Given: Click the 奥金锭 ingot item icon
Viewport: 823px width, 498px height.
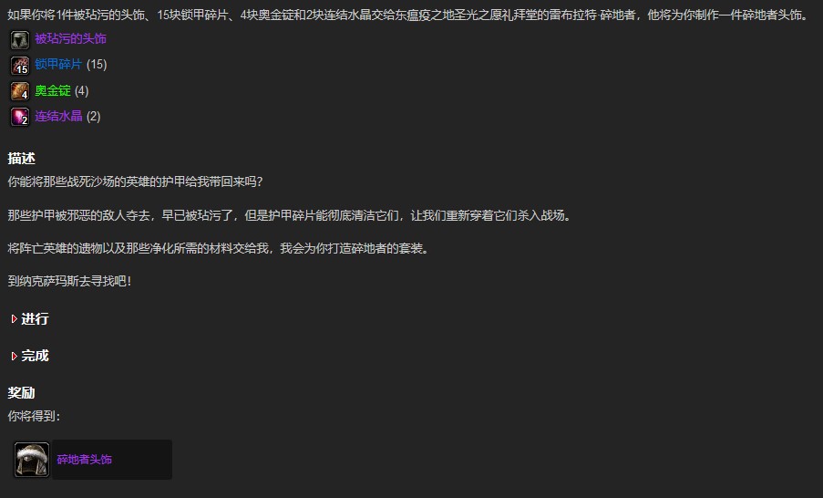Looking at the screenshot, I should click(20, 91).
